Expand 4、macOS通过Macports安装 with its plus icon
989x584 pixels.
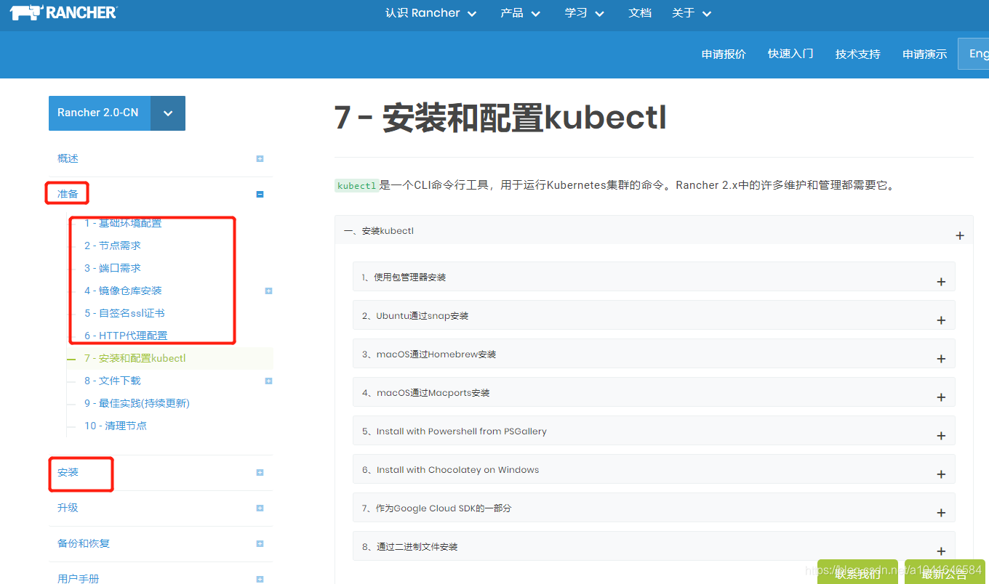pos(941,397)
